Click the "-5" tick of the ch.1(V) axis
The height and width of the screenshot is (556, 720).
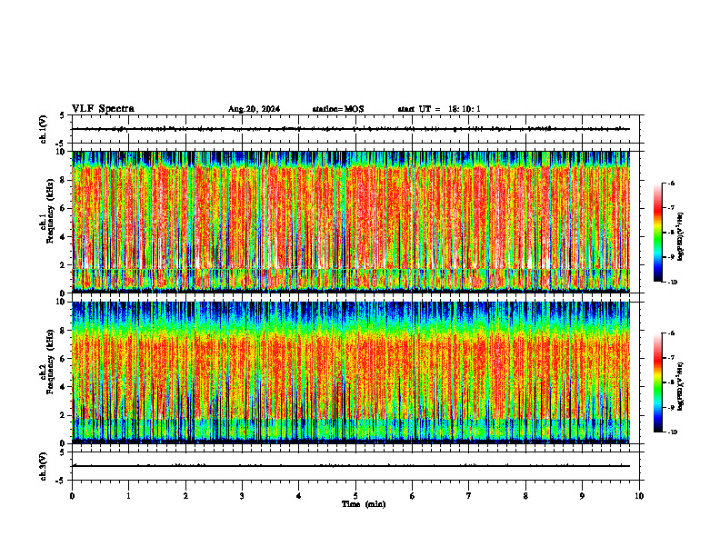(60, 144)
